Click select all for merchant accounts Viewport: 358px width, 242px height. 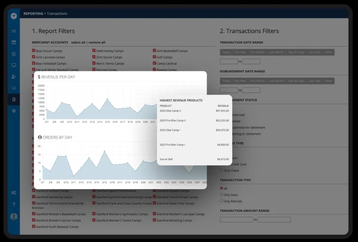(x=78, y=42)
